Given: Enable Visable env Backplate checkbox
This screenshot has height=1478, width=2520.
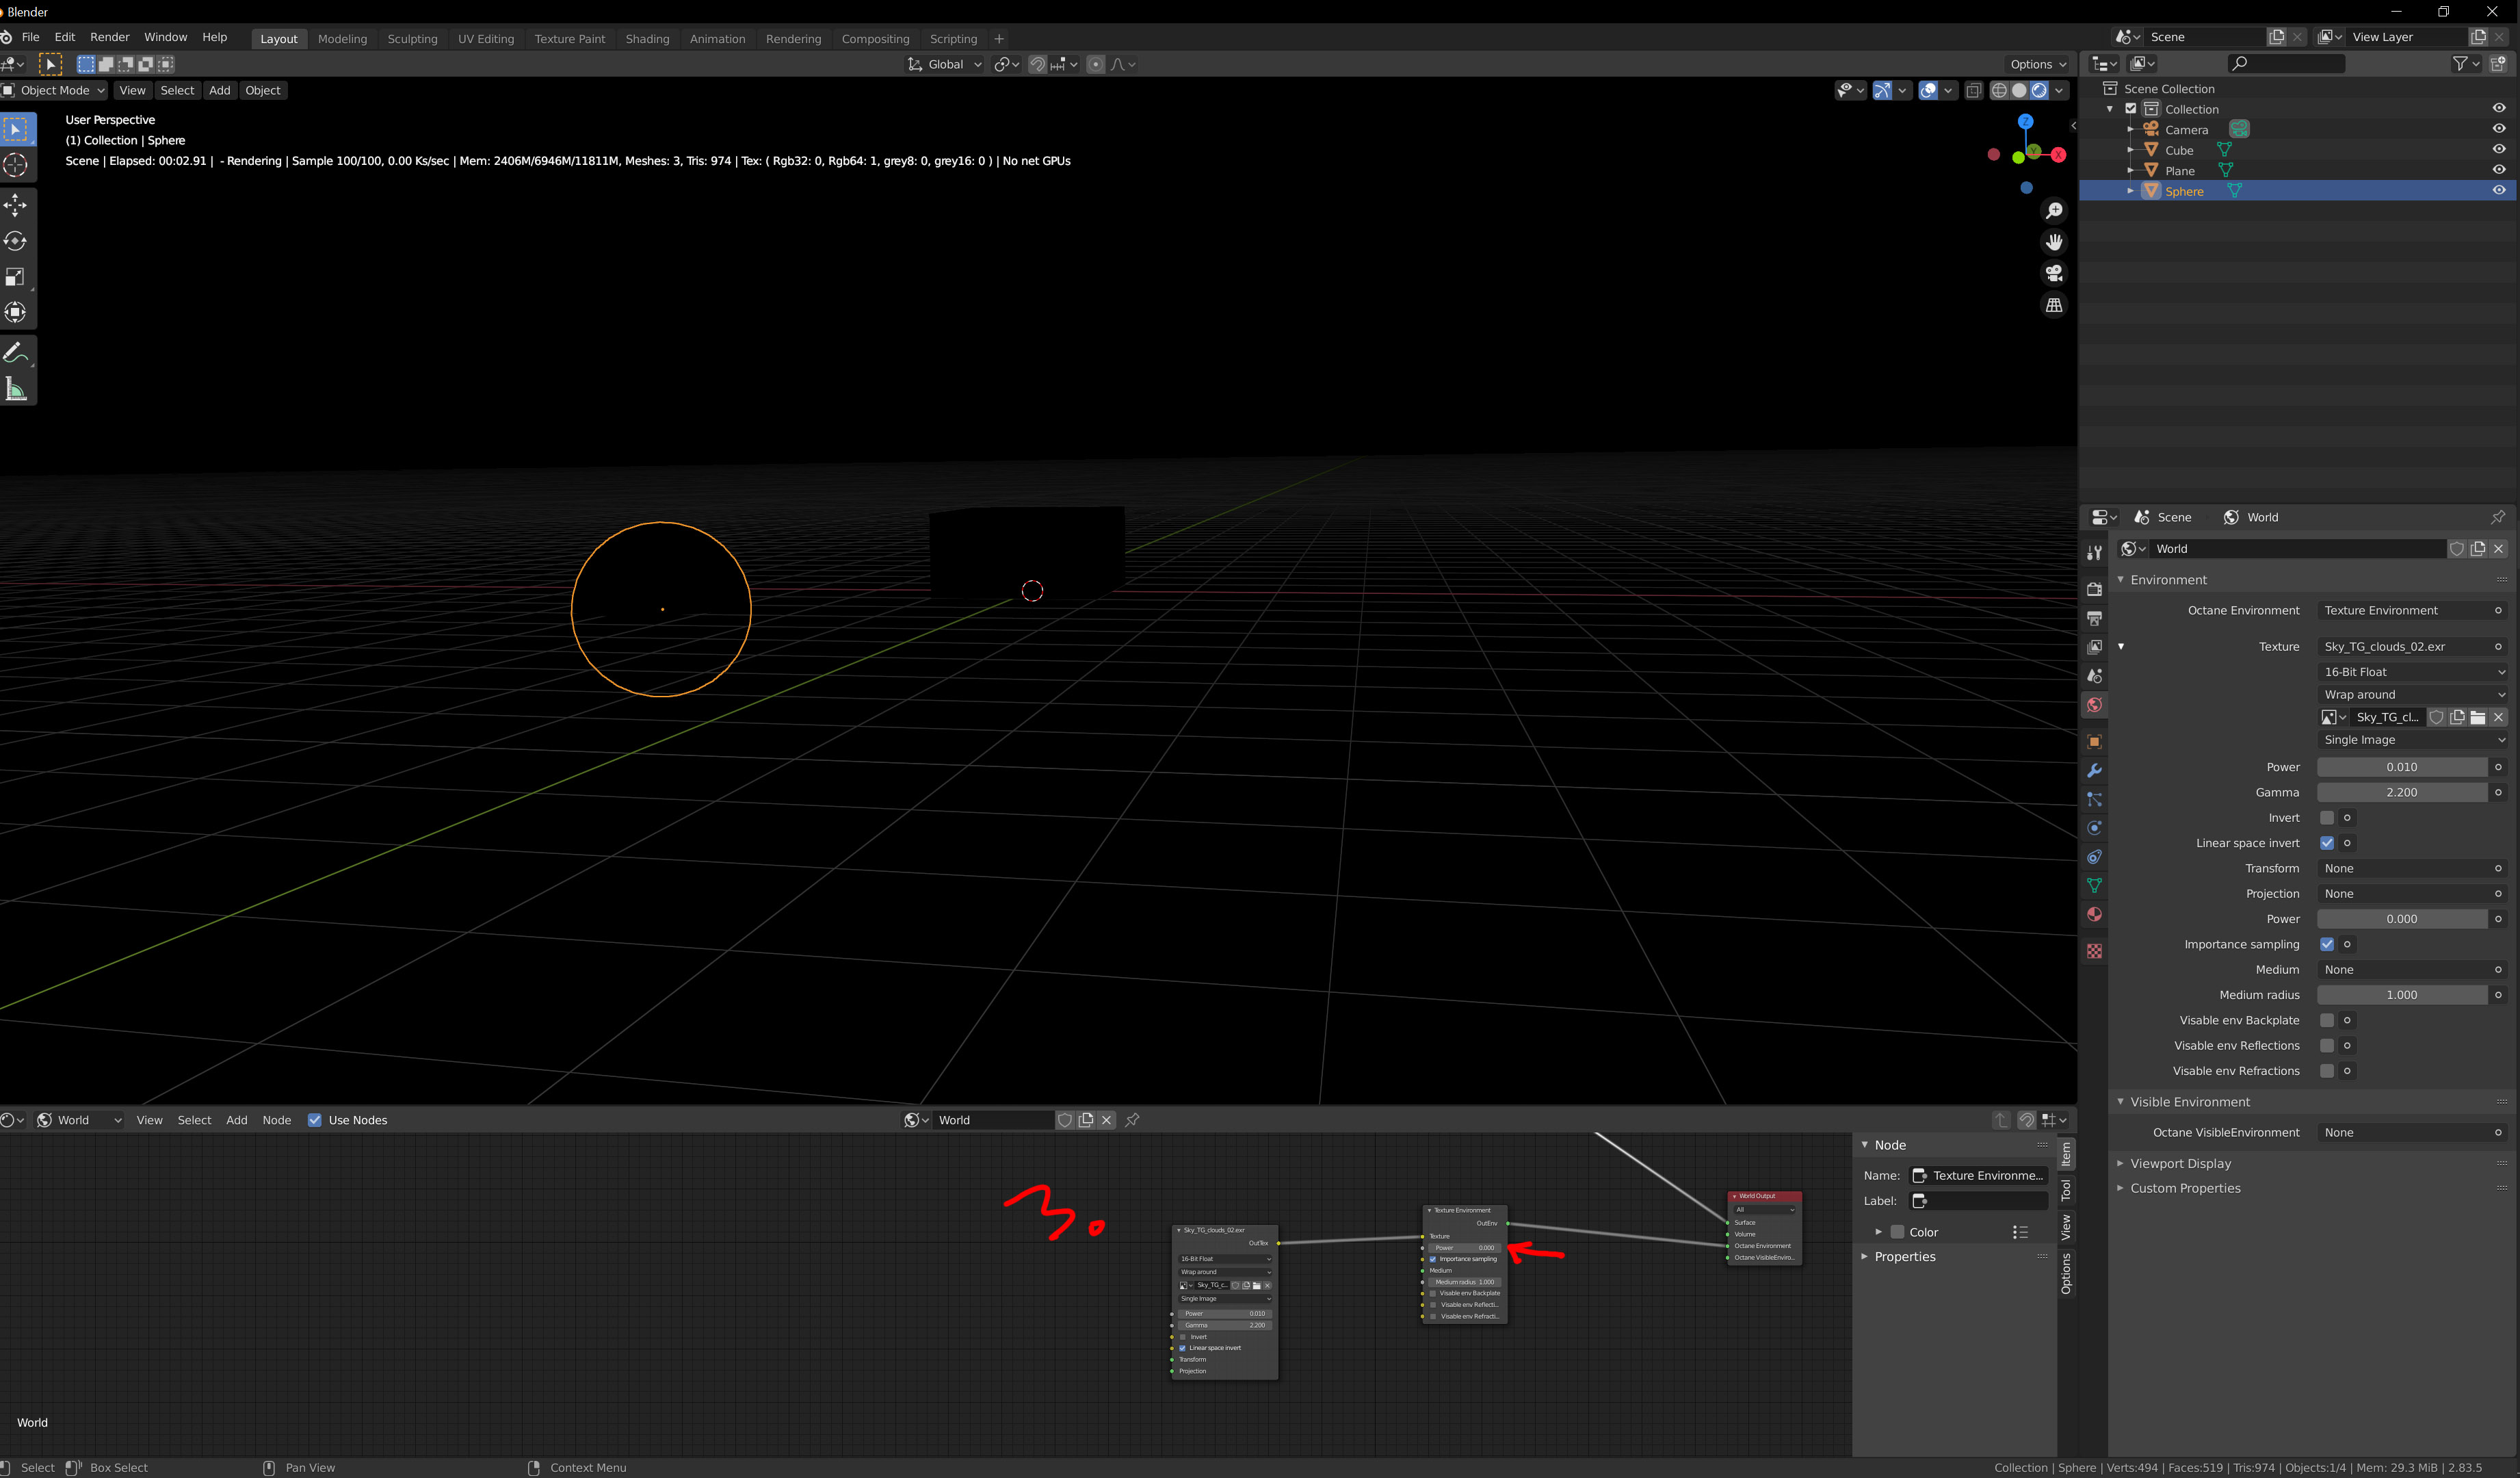Looking at the screenshot, I should [x=2327, y=1020].
